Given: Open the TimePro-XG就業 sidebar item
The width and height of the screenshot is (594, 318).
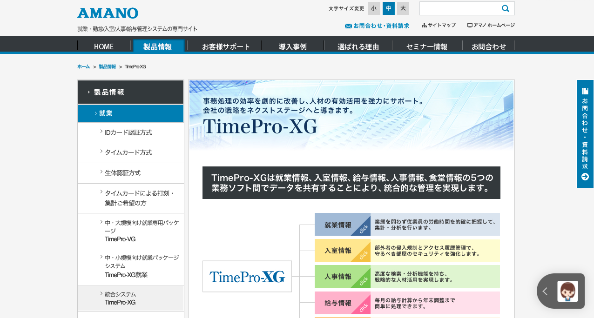Looking at the screenshot, I should click(131, 266).
